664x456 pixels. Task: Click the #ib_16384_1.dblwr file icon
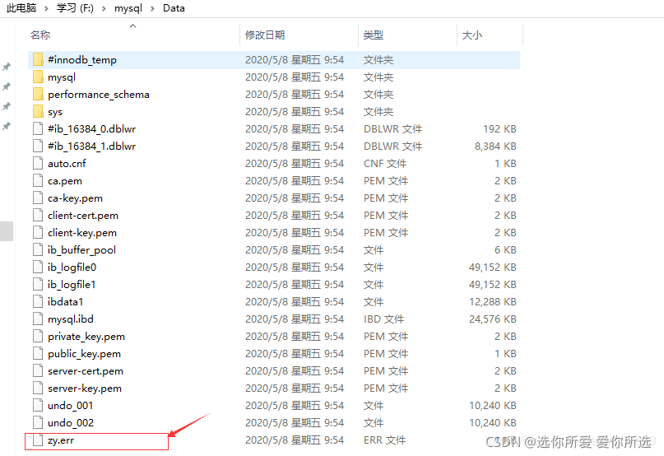(x=38, y=147)
